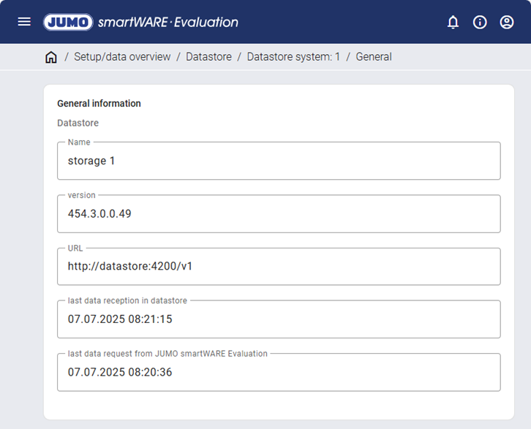Screen dimensions: 531x429
Task: Open the user account icon
Action: point(507,22)
